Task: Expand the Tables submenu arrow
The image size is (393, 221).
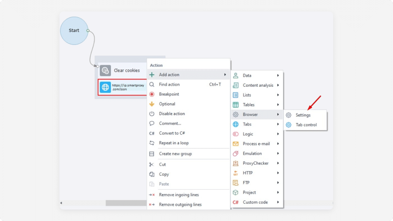Action: pos(278,105)
